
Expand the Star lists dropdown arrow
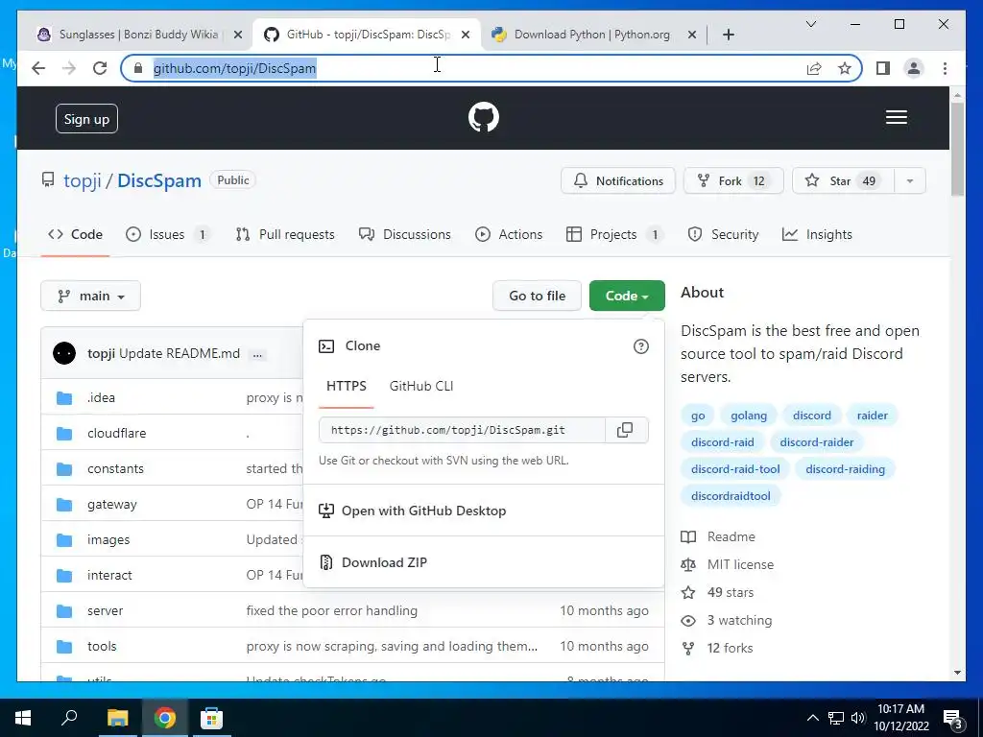click(910, 181)
